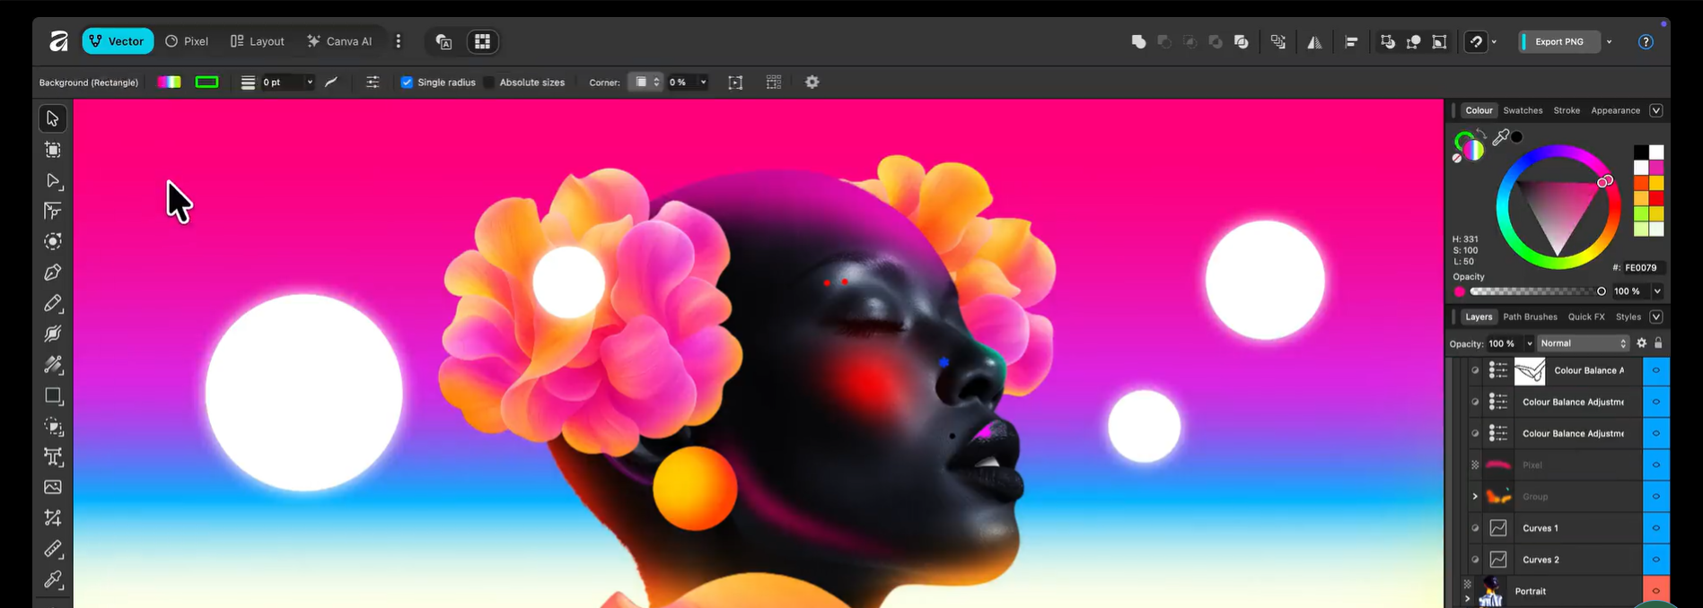Open the Path Brushes tab

(x=1530, y=317)
